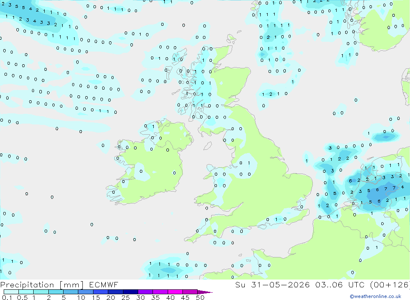410x300 pixels.
Task: Select the 35–40 mm legend color swatch
Action: (x=160, y=292)
